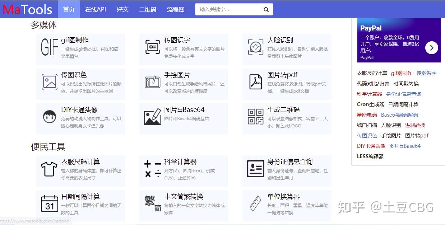Open the 单位换算器 card title
Viewport: 445px width, 225px height.
point(283,197)
